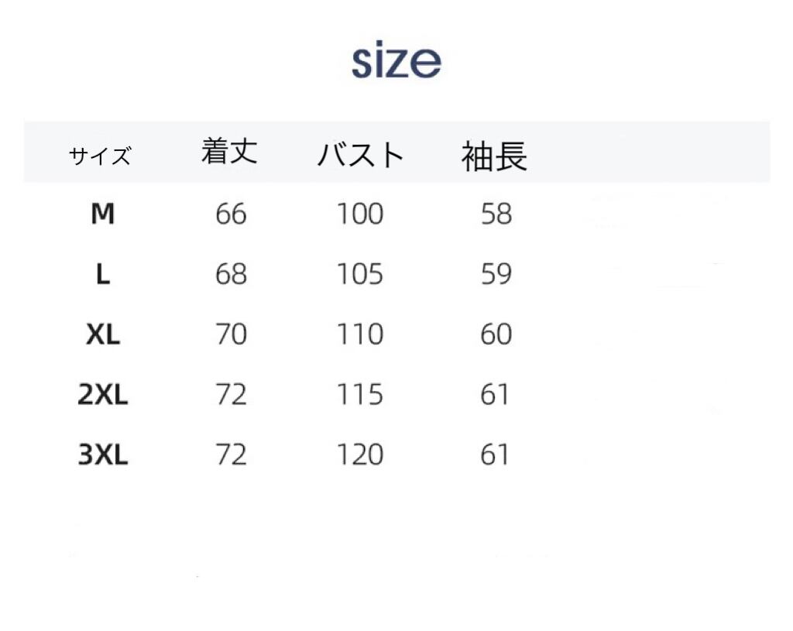Click the bust value 120 for 3XL
Screen dimensions: 793x631
[359, 455]
